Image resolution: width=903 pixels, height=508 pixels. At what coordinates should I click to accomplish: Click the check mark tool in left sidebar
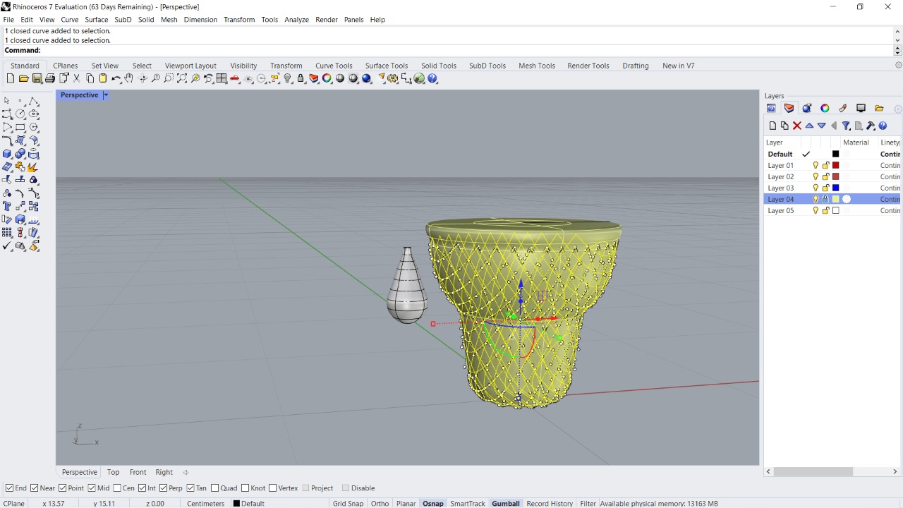(x=7, y=246)
